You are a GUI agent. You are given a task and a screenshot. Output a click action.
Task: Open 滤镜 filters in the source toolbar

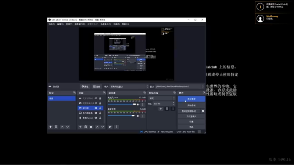tap(97, 87)
